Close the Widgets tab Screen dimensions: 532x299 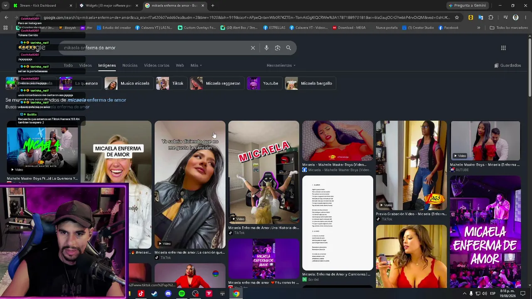pos(137,5)
